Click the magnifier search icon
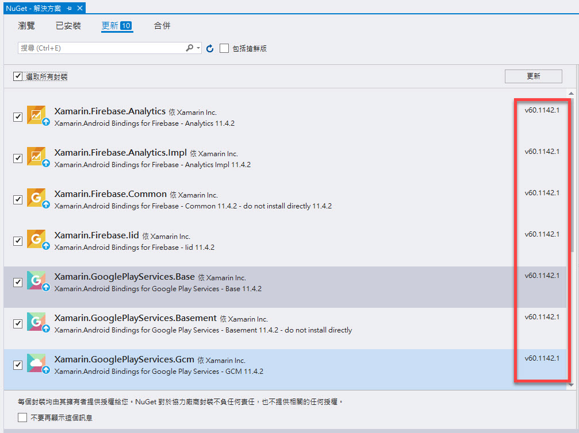The height and width of the screenshot is (433, 579). point(189,48)
